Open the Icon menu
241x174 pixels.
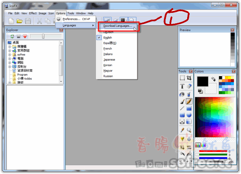coord(51,13)
